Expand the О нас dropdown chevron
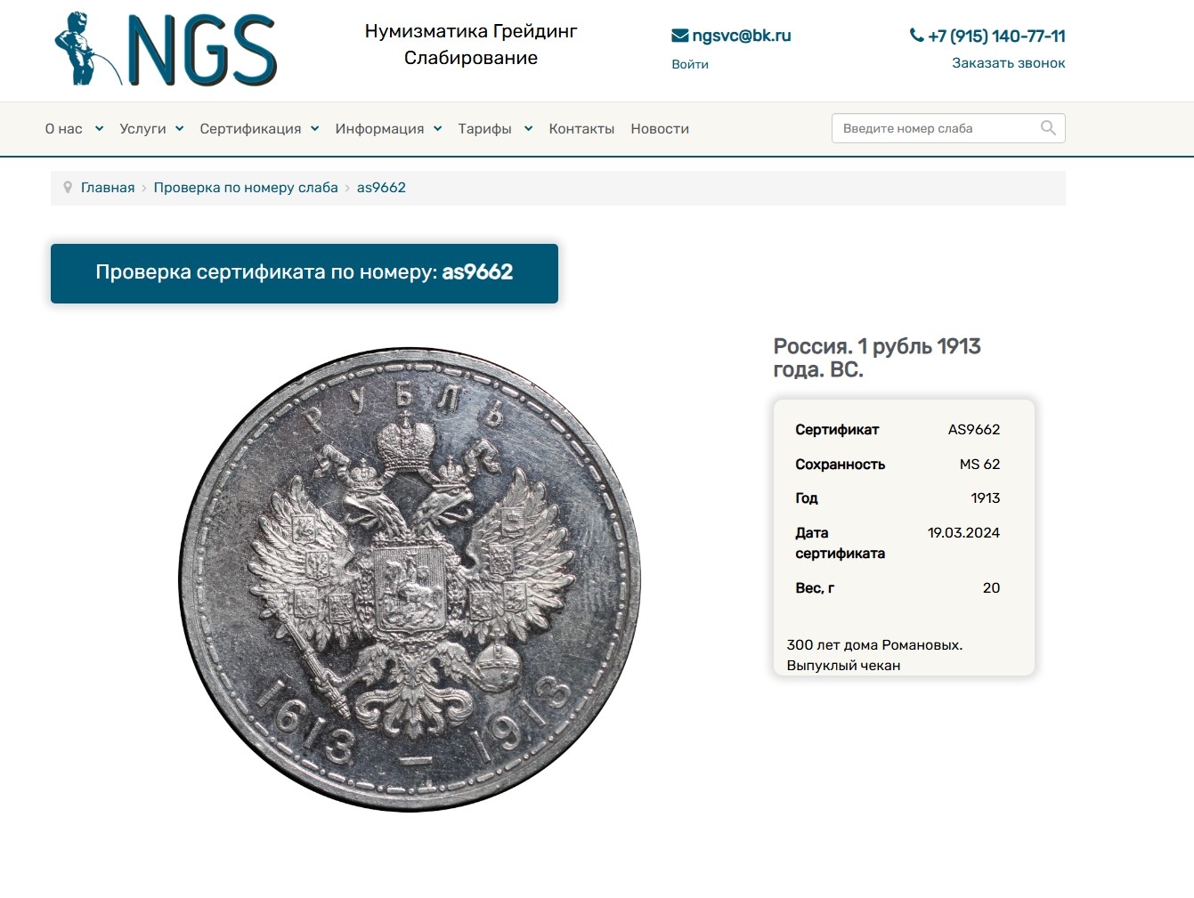 click(99, 129)
